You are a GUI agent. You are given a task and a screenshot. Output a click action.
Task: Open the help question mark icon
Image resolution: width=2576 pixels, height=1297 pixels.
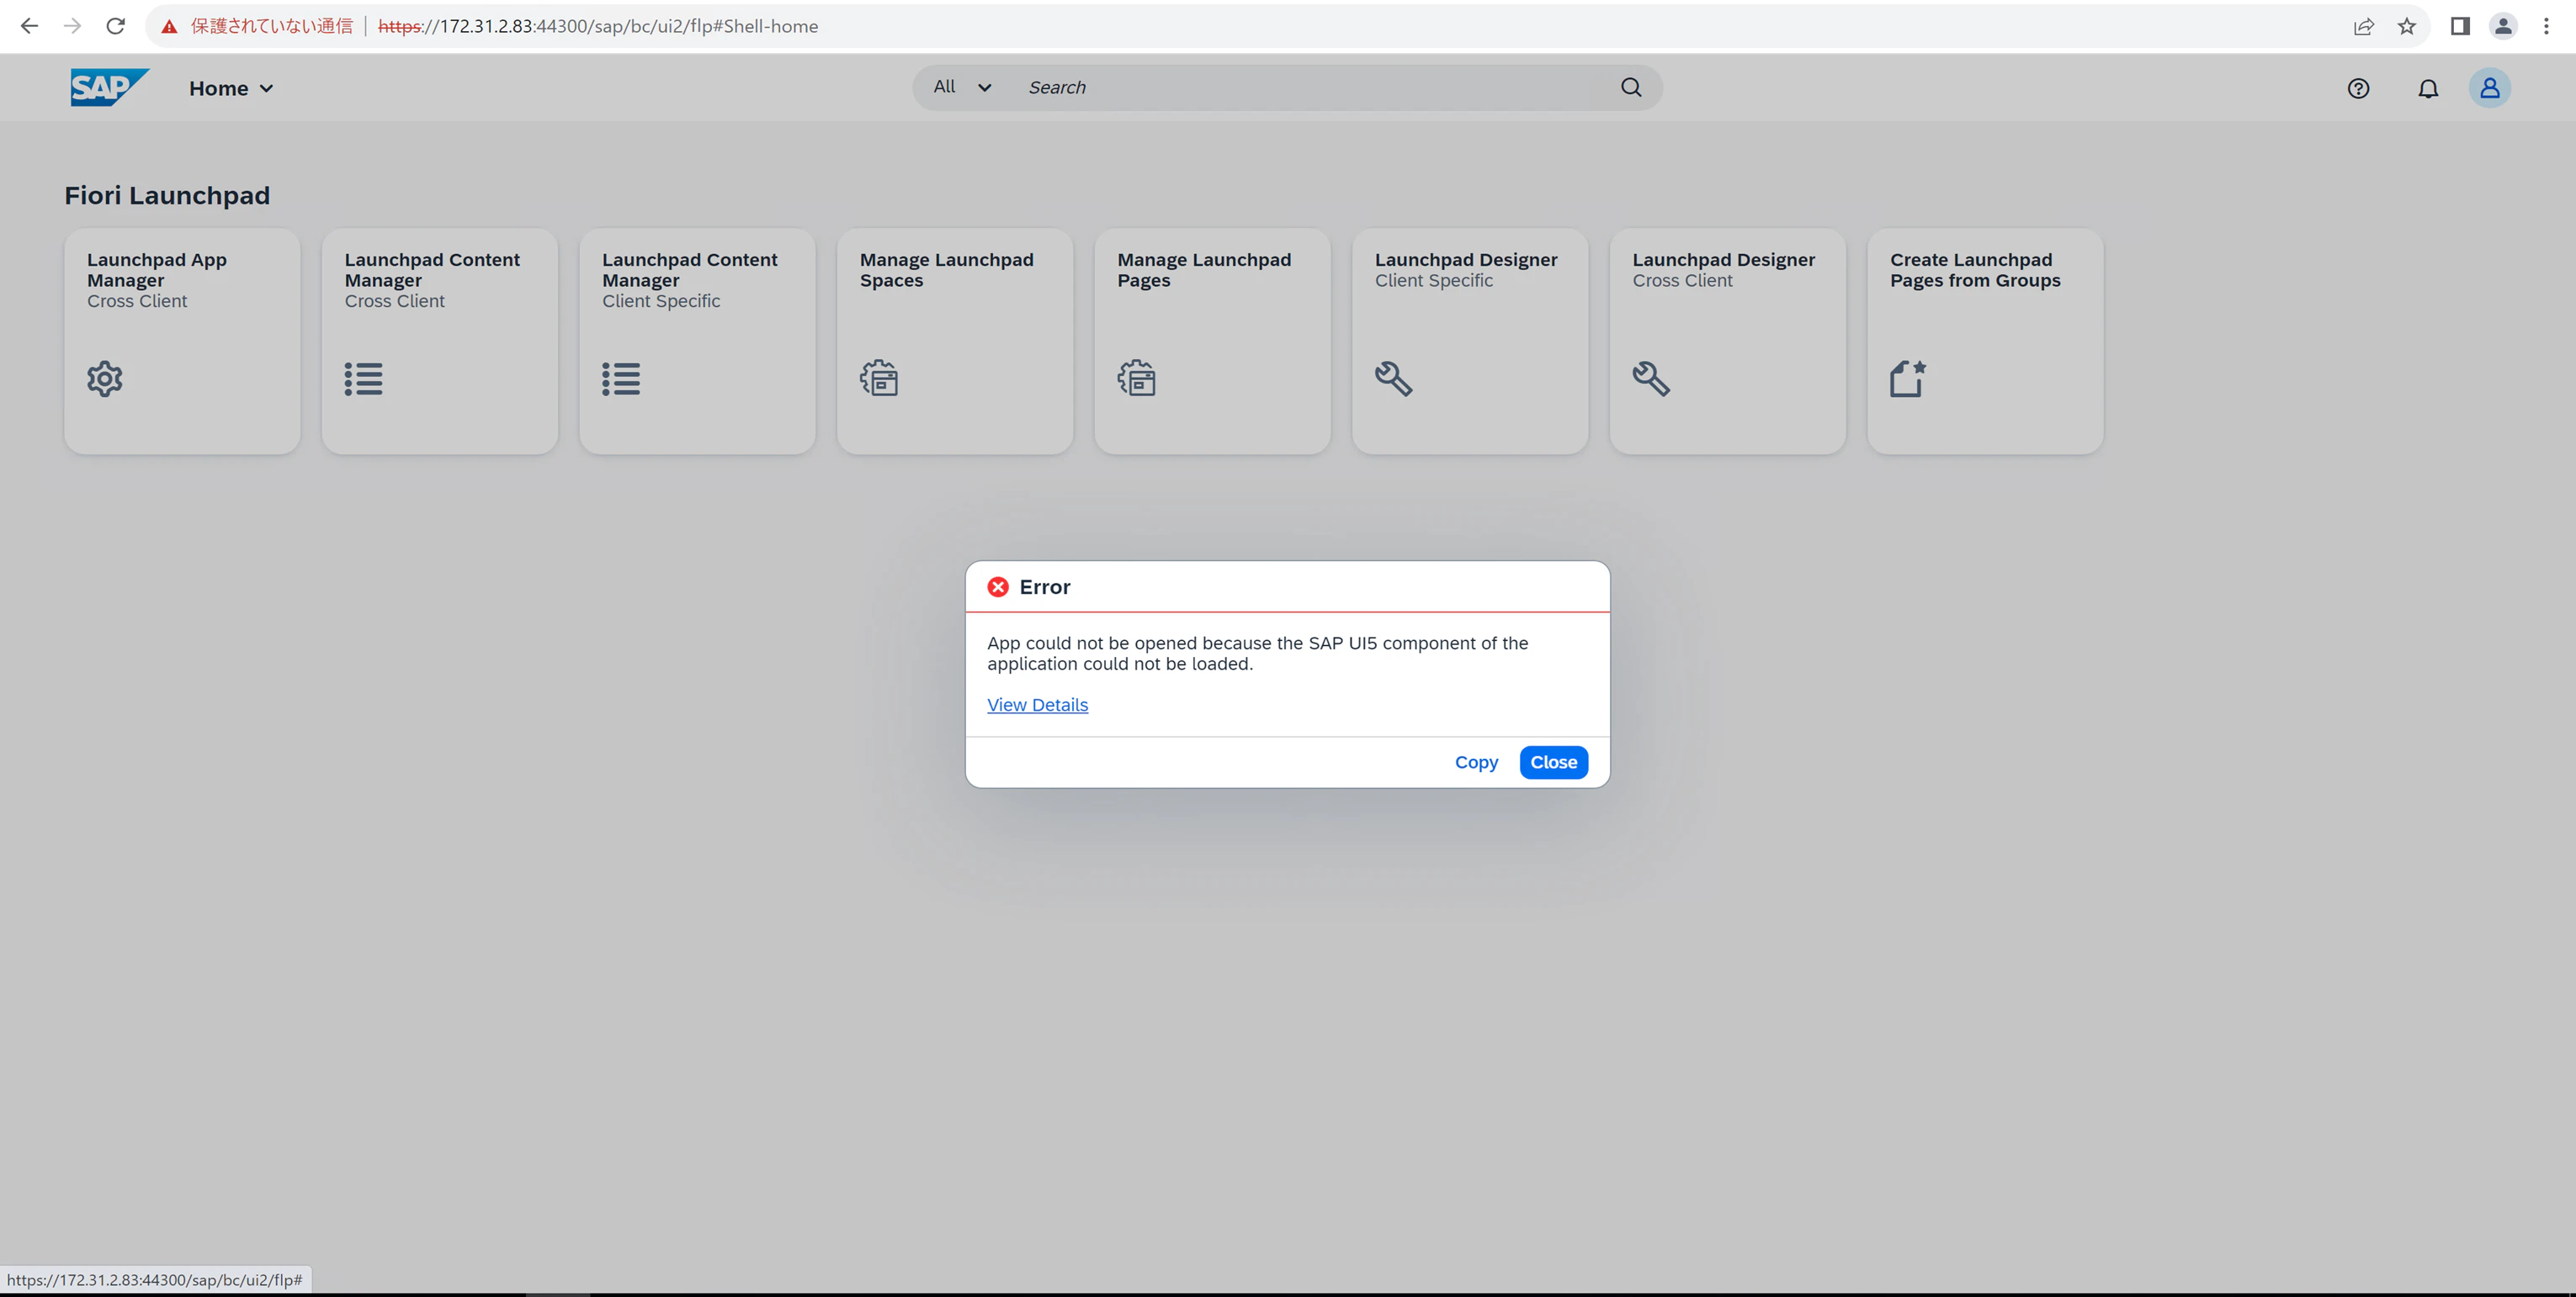pyautogui.click(x=2358, y=88)
